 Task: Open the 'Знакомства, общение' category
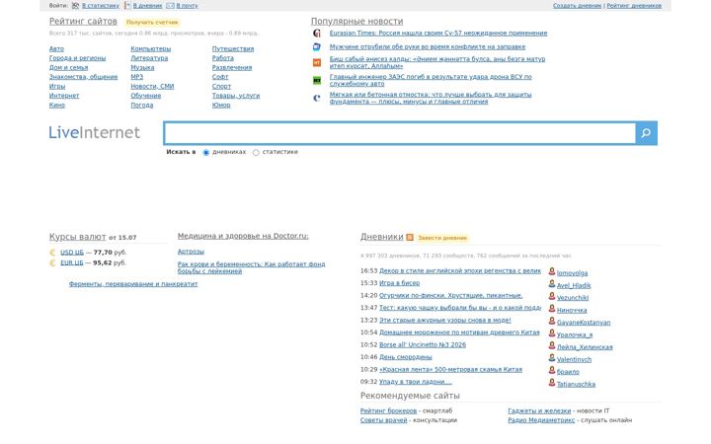(x=83, y=77)
